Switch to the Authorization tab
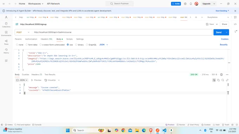 pyautogui.click(x=31, y=39)
